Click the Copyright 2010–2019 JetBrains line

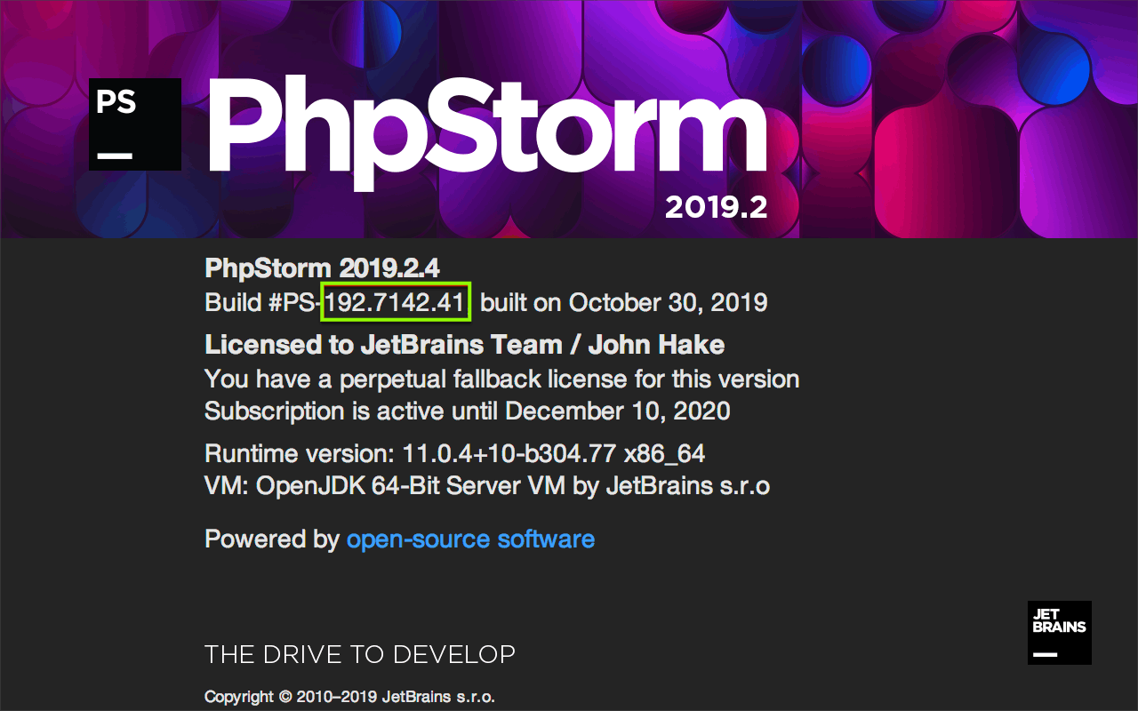click(x=350, y=697)
